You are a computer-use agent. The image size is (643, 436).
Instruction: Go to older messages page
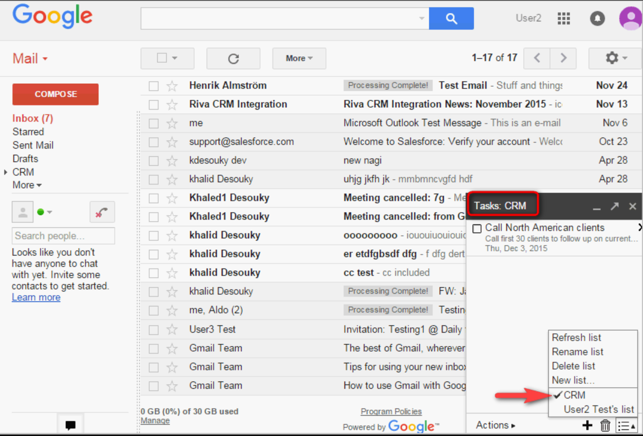[x=563, y=58]
